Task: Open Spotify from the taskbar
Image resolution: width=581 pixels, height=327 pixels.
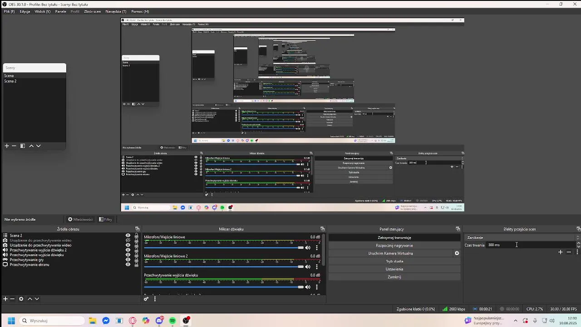Action: (172, 321)
